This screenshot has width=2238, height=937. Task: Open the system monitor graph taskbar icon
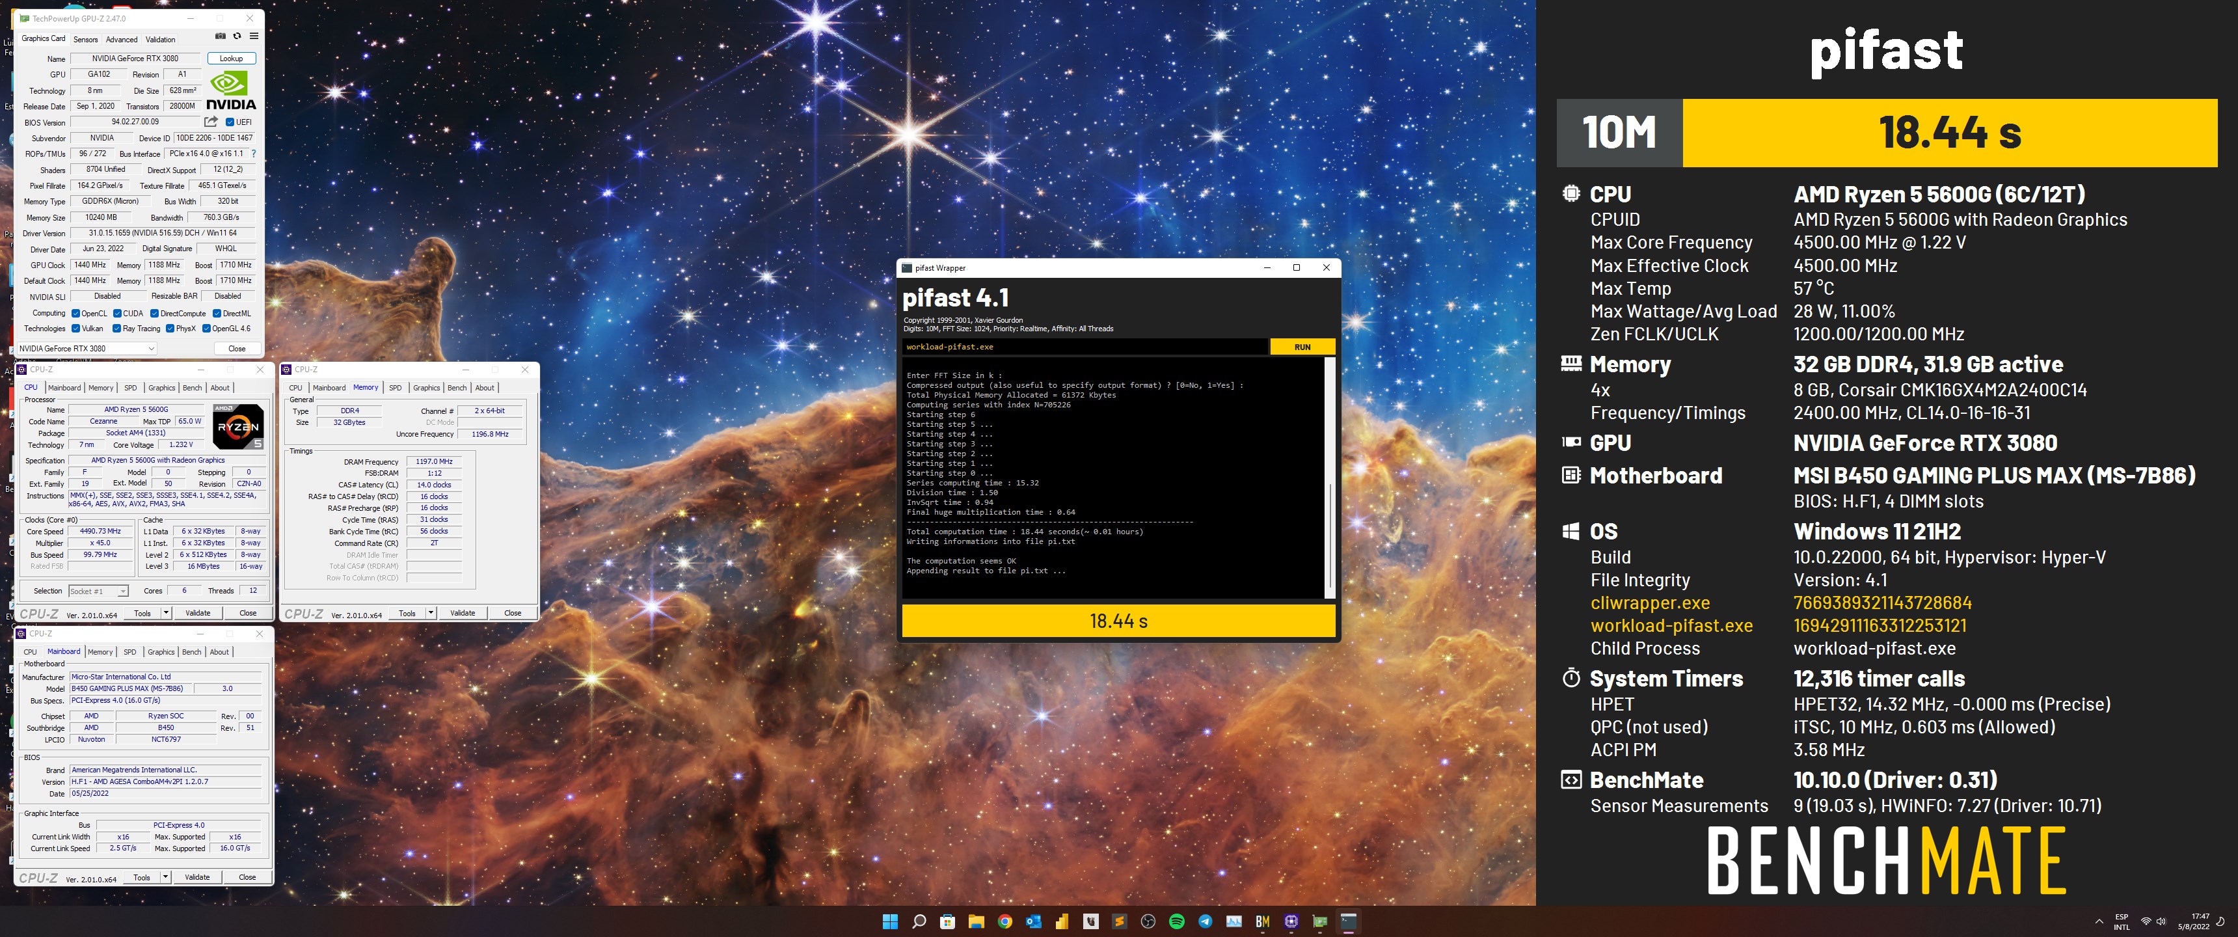[1235, 921]
